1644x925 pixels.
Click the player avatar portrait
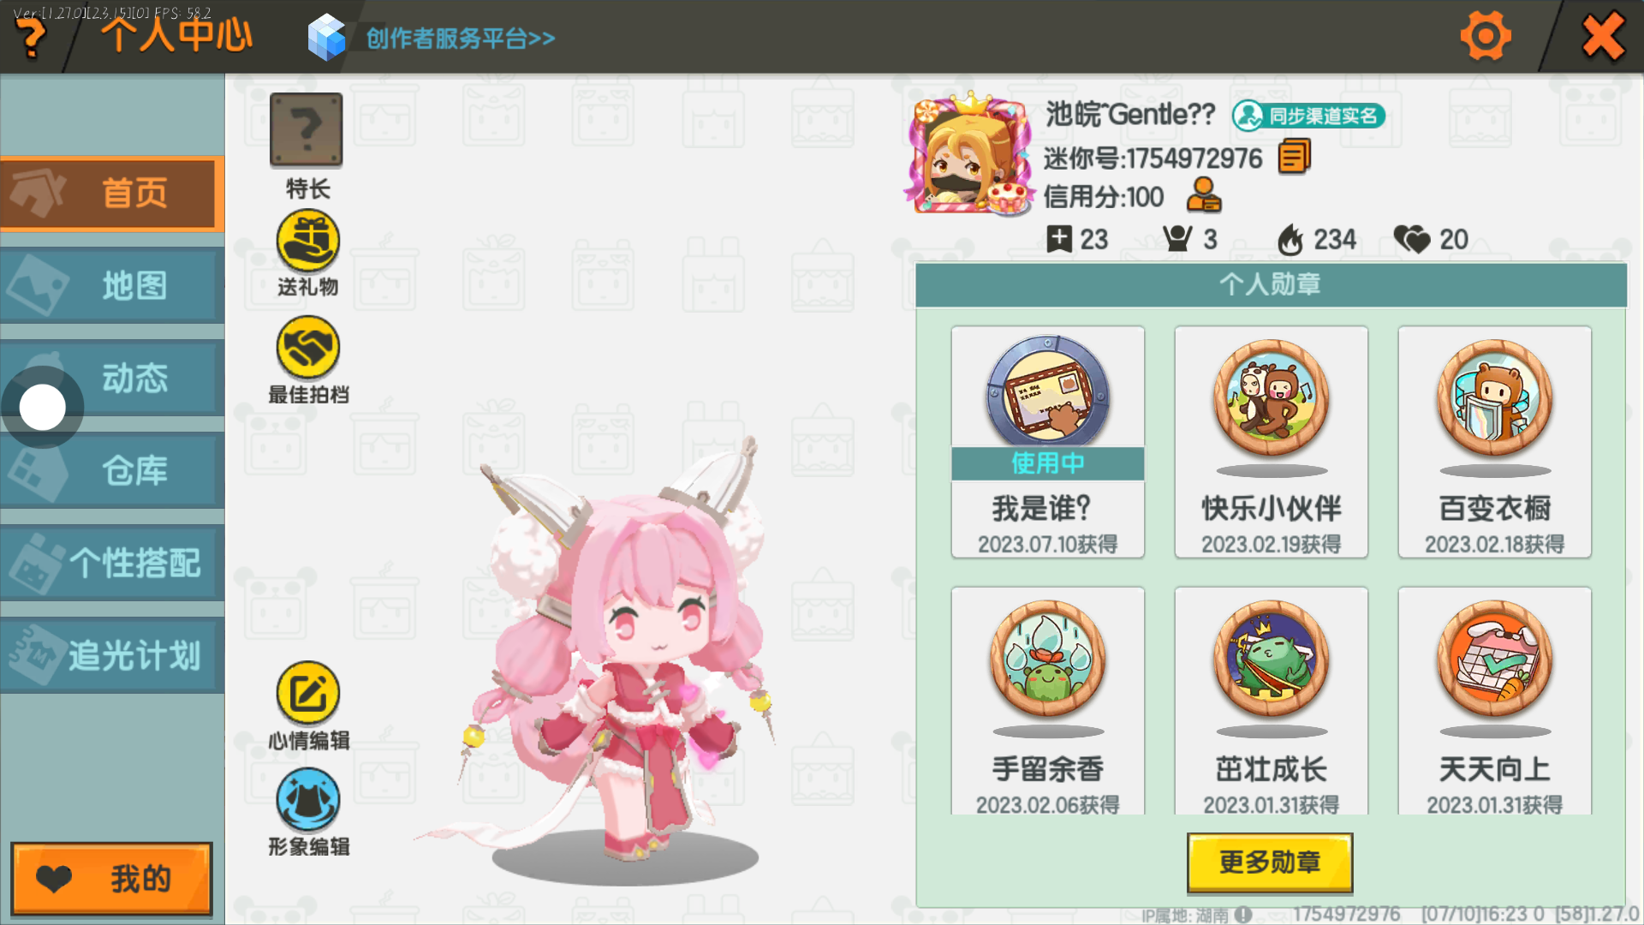(x=970, y=156)
